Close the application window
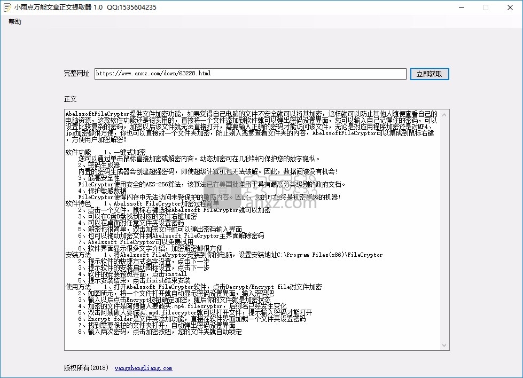 [510, 7]
